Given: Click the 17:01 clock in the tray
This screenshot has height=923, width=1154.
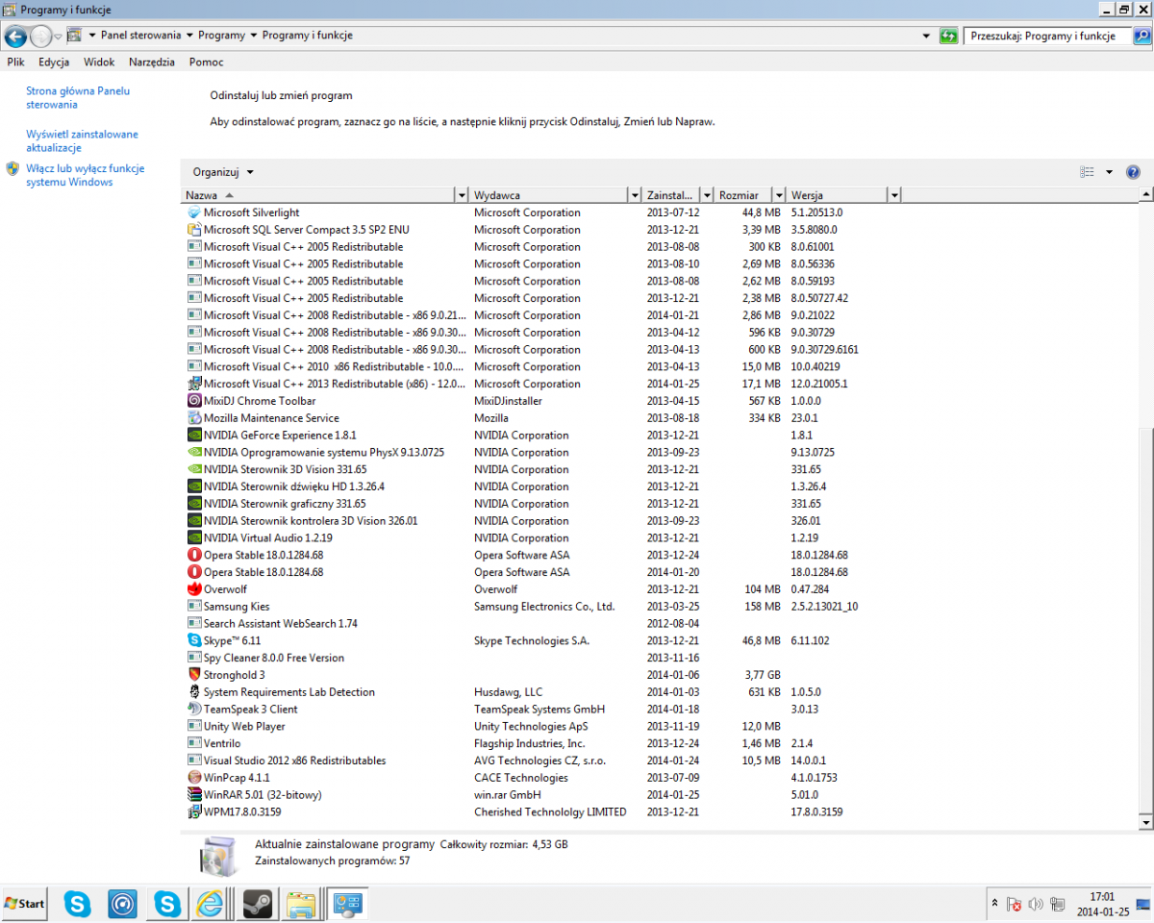Looking at the screenshot, I should click(x=1103, y=896).
